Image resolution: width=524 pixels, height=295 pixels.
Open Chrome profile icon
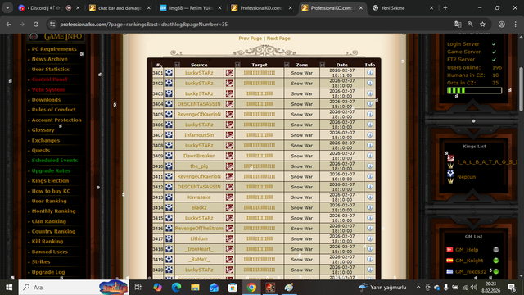(502, 24)
